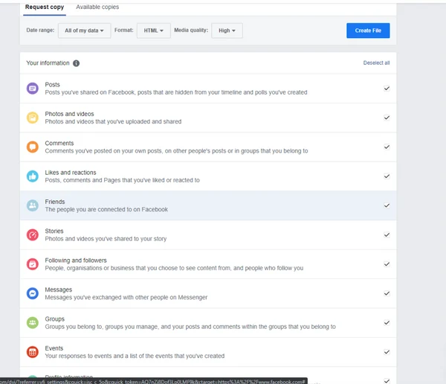Deselect the Following and followers checkbox
446x384 pixels.
tap(387, 264)
